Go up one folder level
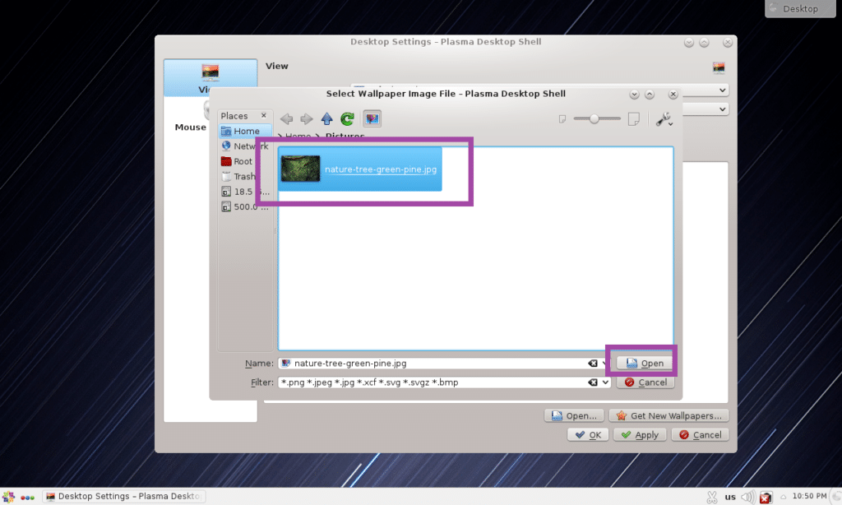Screen dimensions: 842x505 tap(326, 118)
